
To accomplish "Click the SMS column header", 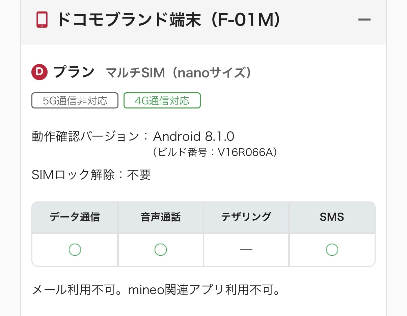I will (332, 217).
